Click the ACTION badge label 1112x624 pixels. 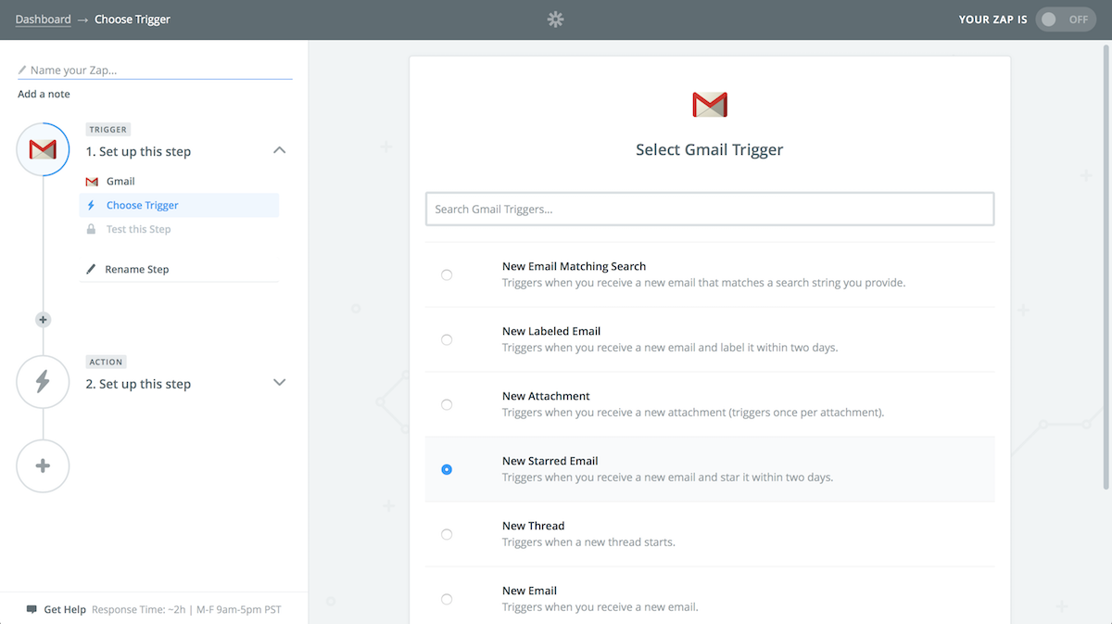(x=107, y=362)
